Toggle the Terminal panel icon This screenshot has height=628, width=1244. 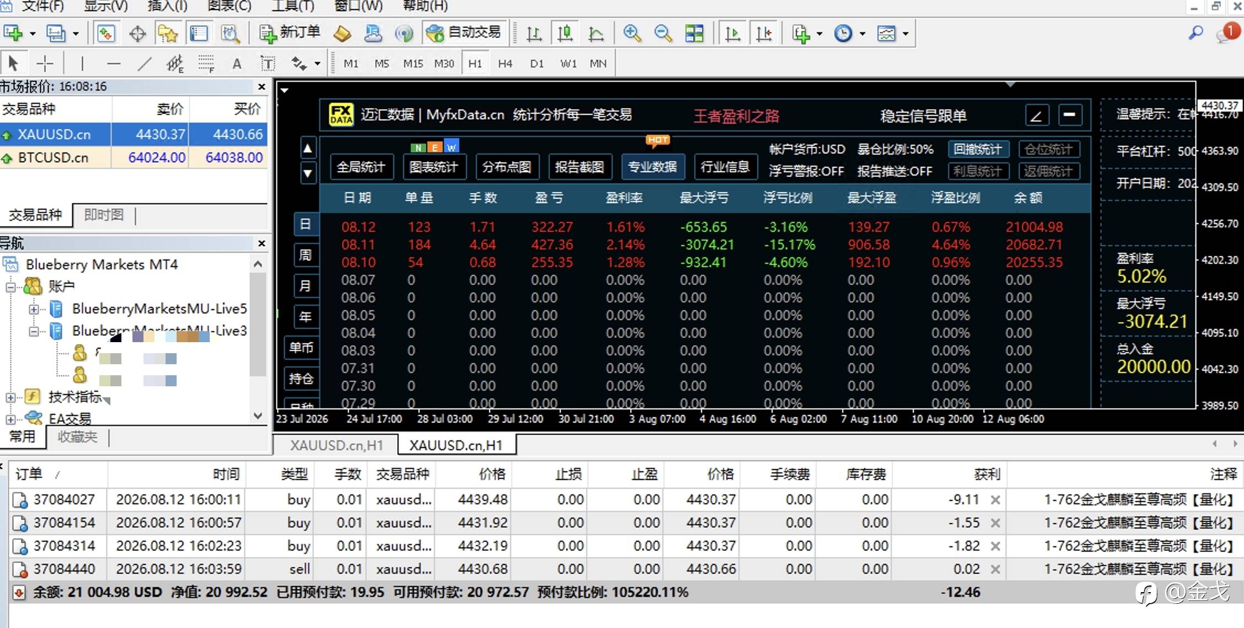(x=199, y=34)
